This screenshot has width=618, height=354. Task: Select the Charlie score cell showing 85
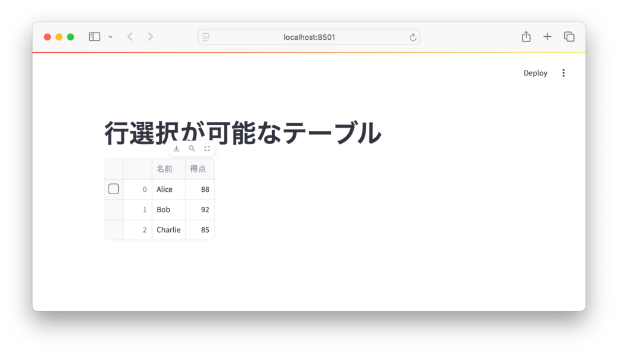[x=200, y=230]
